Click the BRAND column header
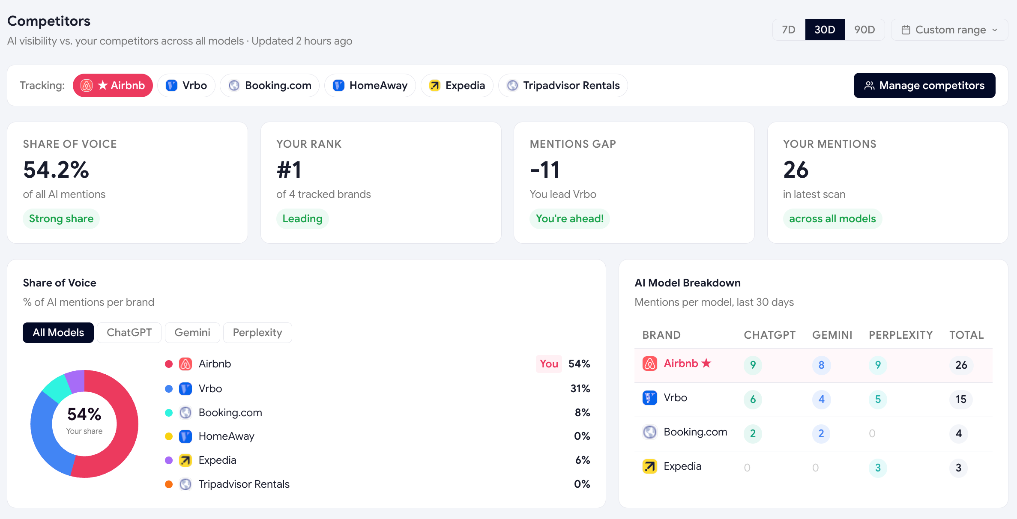Screen dimensions: 1017x519 coord(661,335)
